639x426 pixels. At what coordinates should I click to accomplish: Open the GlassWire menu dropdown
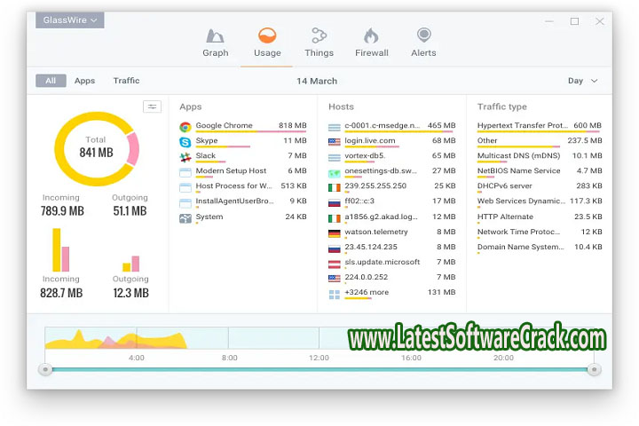70,20
